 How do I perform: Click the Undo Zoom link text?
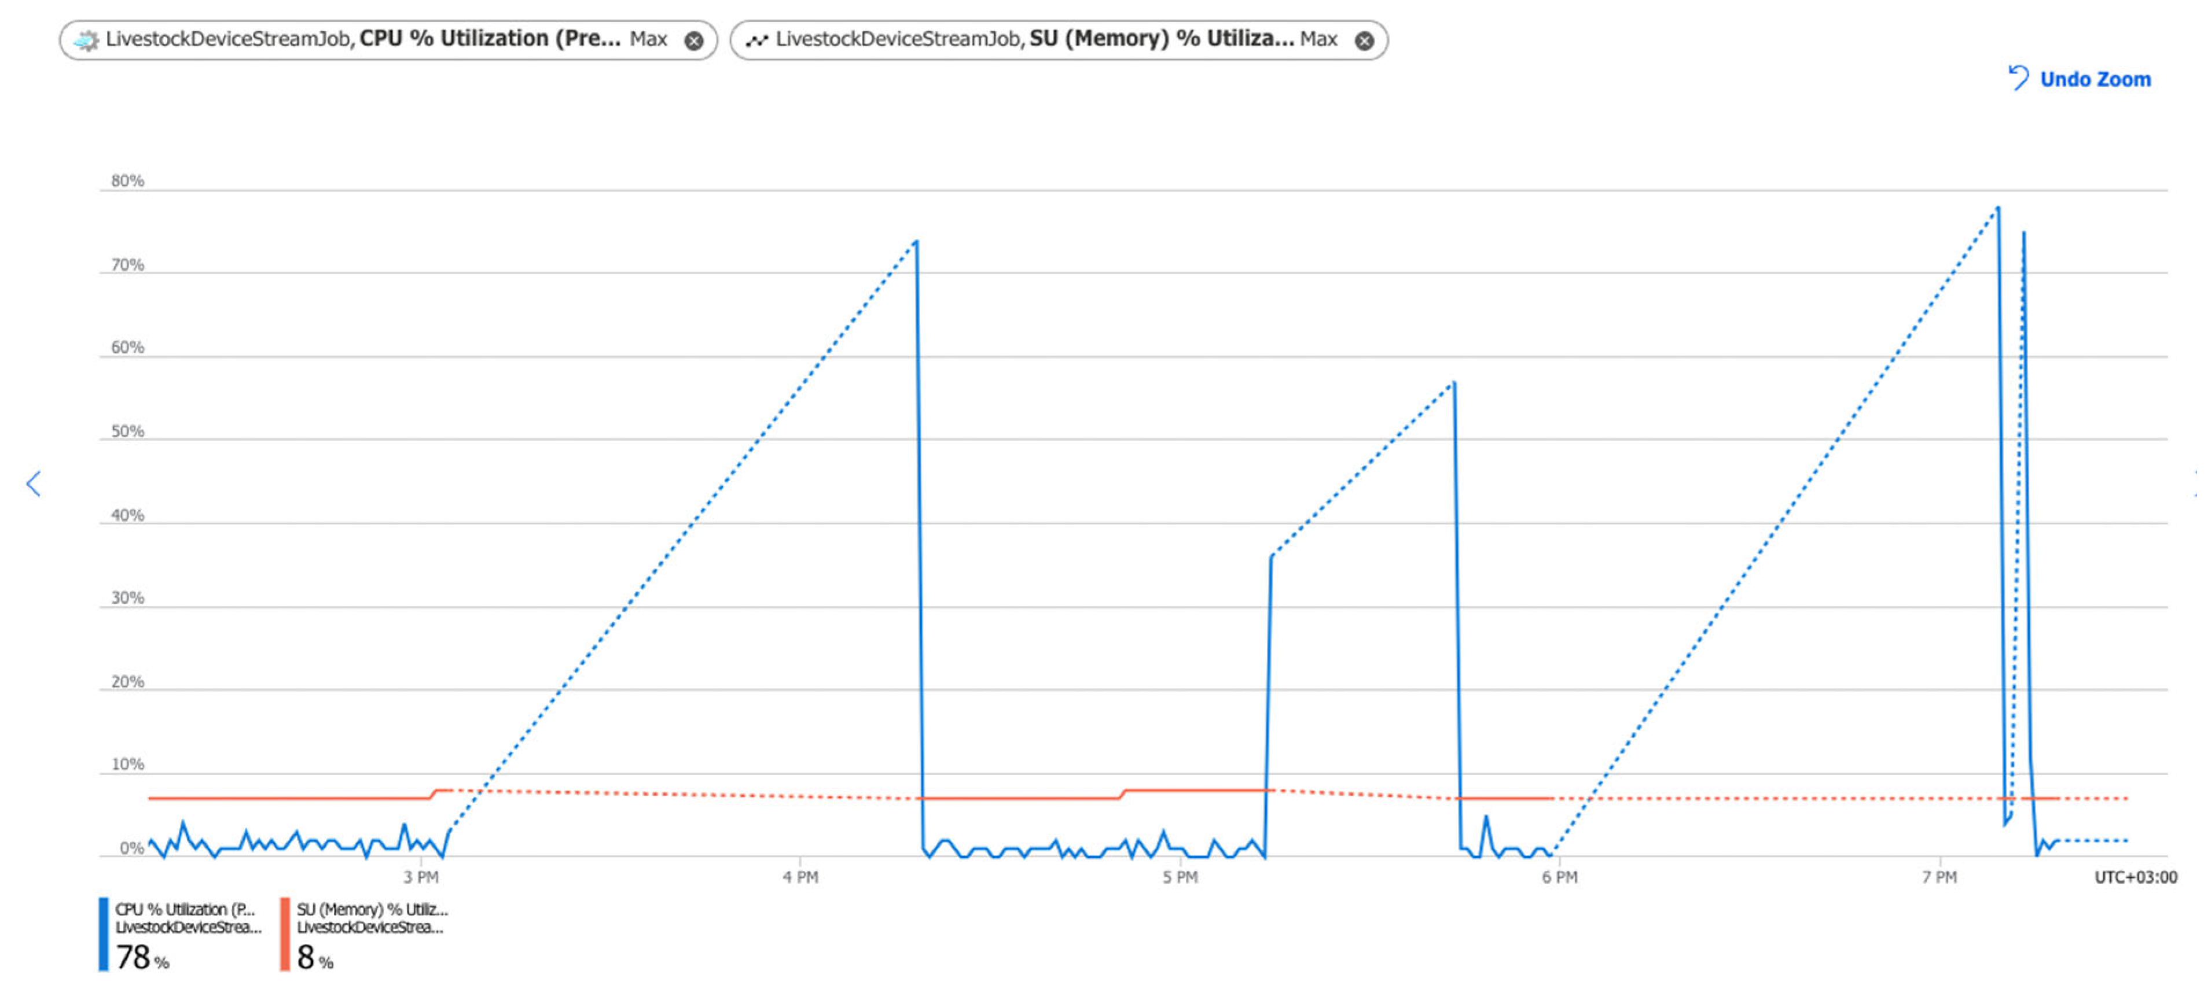[2095, 79]
